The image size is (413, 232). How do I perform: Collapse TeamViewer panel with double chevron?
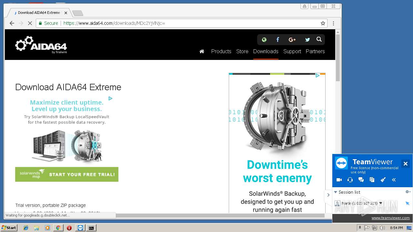(394, 180)
